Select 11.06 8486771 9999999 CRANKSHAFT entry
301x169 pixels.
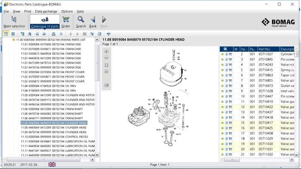pyautogui.click(x=52, y=118)
